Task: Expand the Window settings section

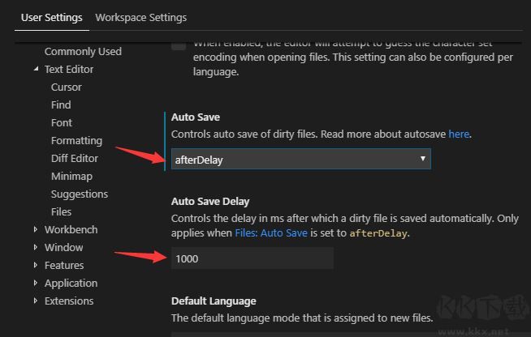Action: point(36,247)
